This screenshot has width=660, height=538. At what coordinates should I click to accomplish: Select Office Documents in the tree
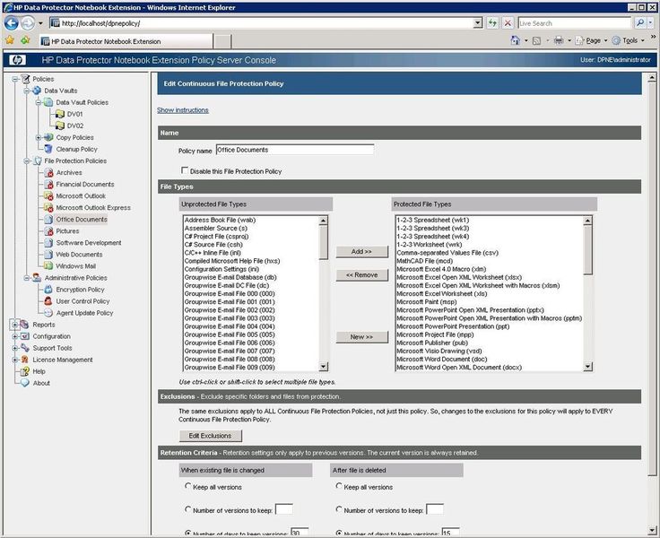click(x=82, y=220)
